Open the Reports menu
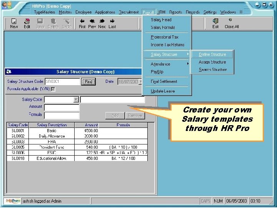Image resolution: width=277 pixels, height=208 pixels. tap(175, 12)
